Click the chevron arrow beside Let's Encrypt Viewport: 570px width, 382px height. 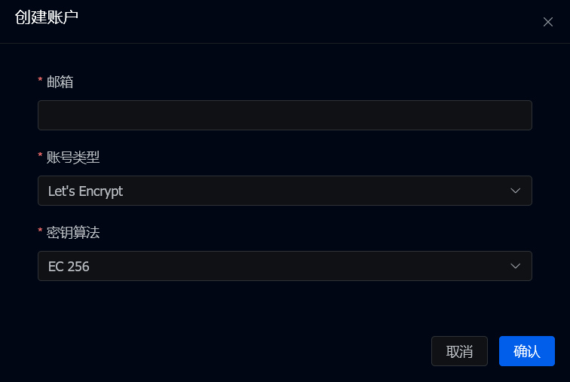tap(516, 191)
